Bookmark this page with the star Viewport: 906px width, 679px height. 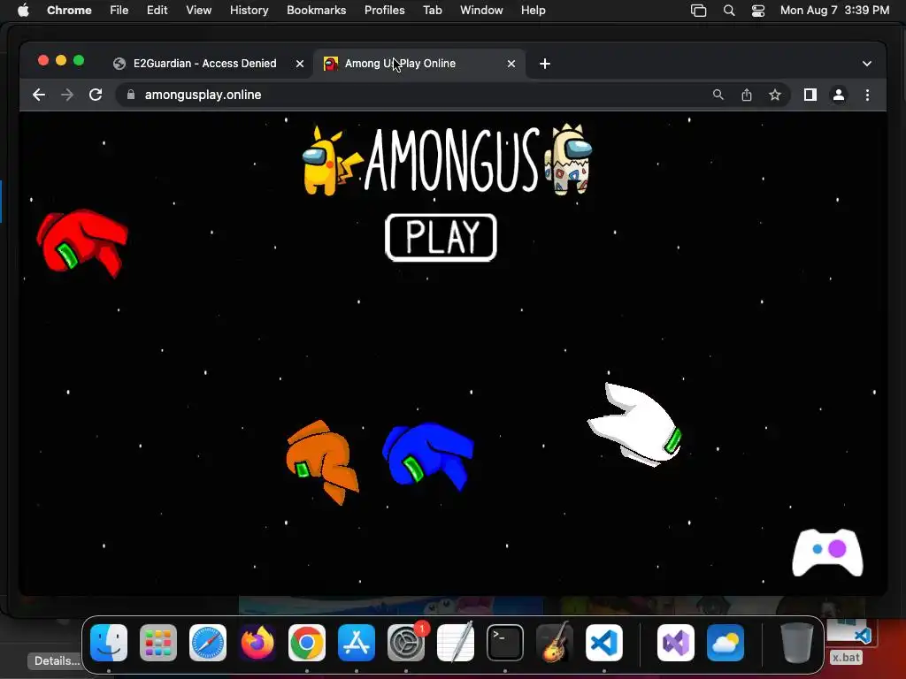[775, 95]
